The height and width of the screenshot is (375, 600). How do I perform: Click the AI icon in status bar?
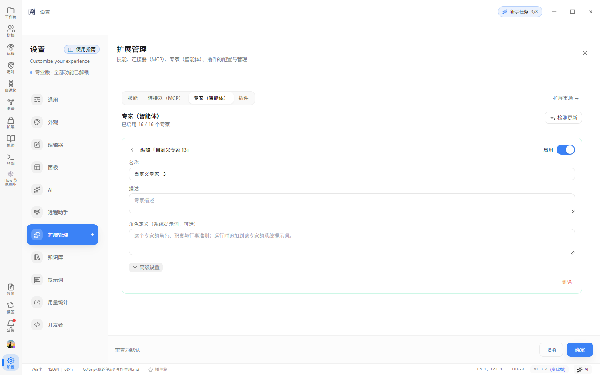coord(583,369)
